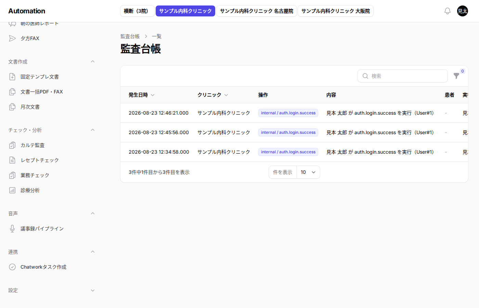Open the notifications bell icon
The width and height of the screenshot is (479, 308).
pos(447,11)
